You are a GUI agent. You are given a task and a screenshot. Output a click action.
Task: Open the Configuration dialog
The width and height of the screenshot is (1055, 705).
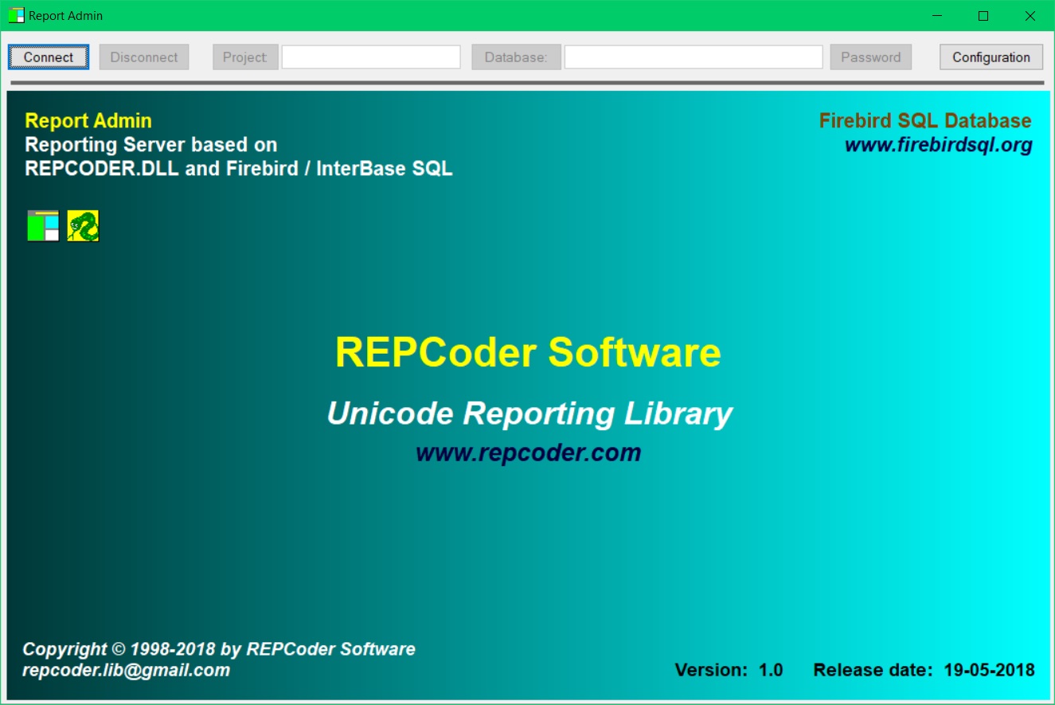point(991,57)
